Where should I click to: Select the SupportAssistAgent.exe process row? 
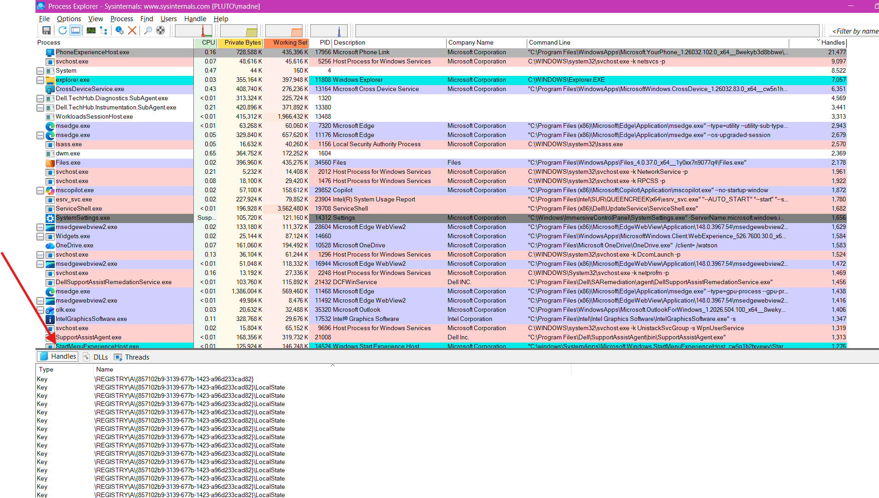tap(441, 338)
